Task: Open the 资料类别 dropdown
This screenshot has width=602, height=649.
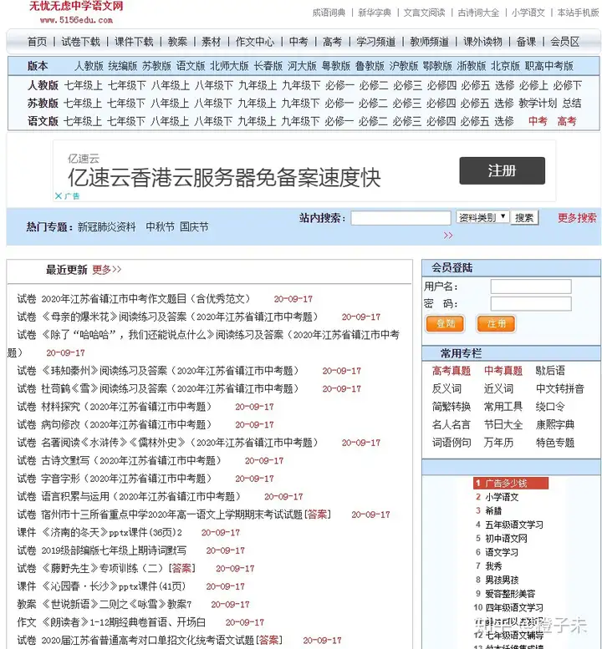Action: (482, 217)
